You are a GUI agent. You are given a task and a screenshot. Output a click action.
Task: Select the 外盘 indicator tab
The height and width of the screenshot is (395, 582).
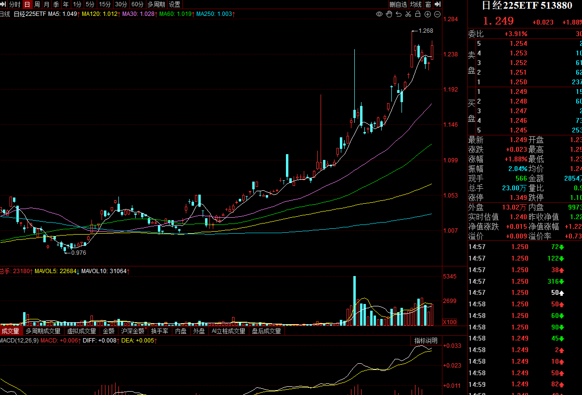[x=199, y=331]
